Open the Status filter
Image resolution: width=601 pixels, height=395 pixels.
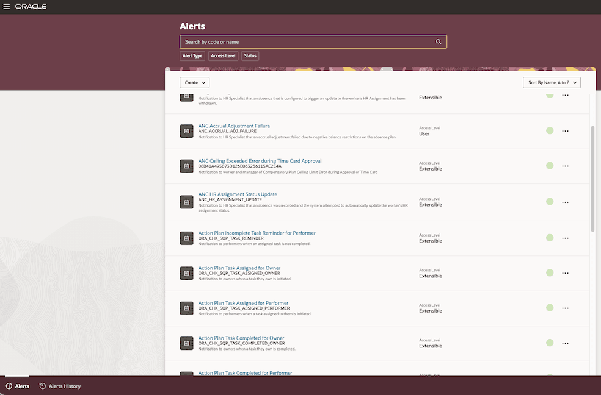pos(250,56)
